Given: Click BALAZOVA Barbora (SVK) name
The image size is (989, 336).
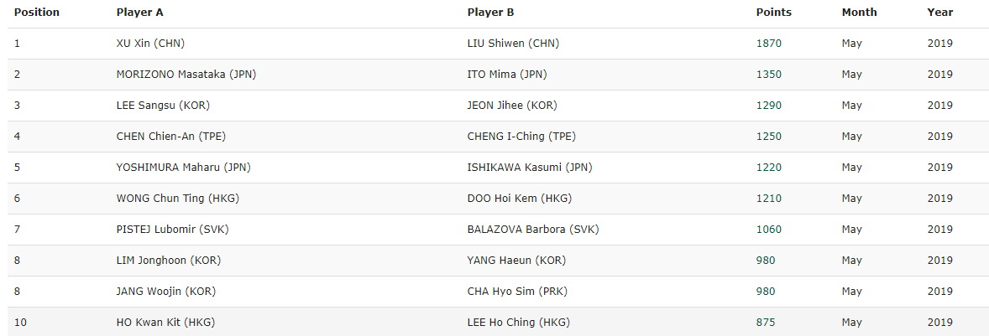Looking at the screenshot, I should pyautogui.click(x=533, y=229).
